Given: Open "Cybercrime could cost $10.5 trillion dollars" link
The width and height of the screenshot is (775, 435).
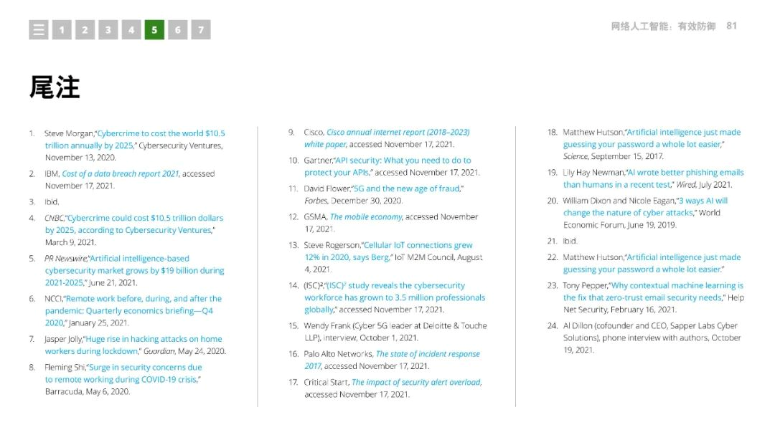Looking at the screenshot, I should coord(145,218).
